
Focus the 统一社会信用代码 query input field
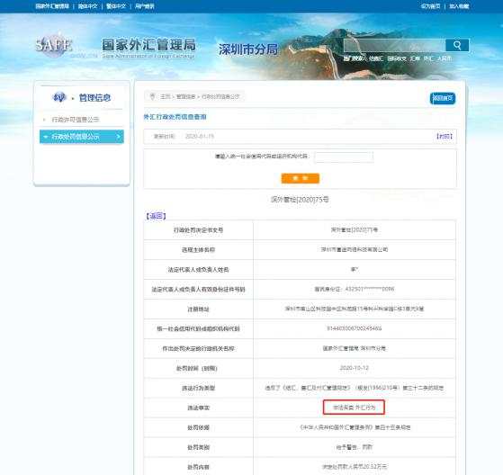(344, 157)
